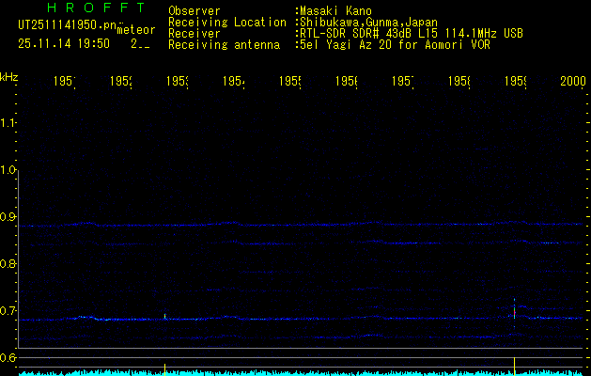Click the 0.9 kHz frequency tick

9,217
